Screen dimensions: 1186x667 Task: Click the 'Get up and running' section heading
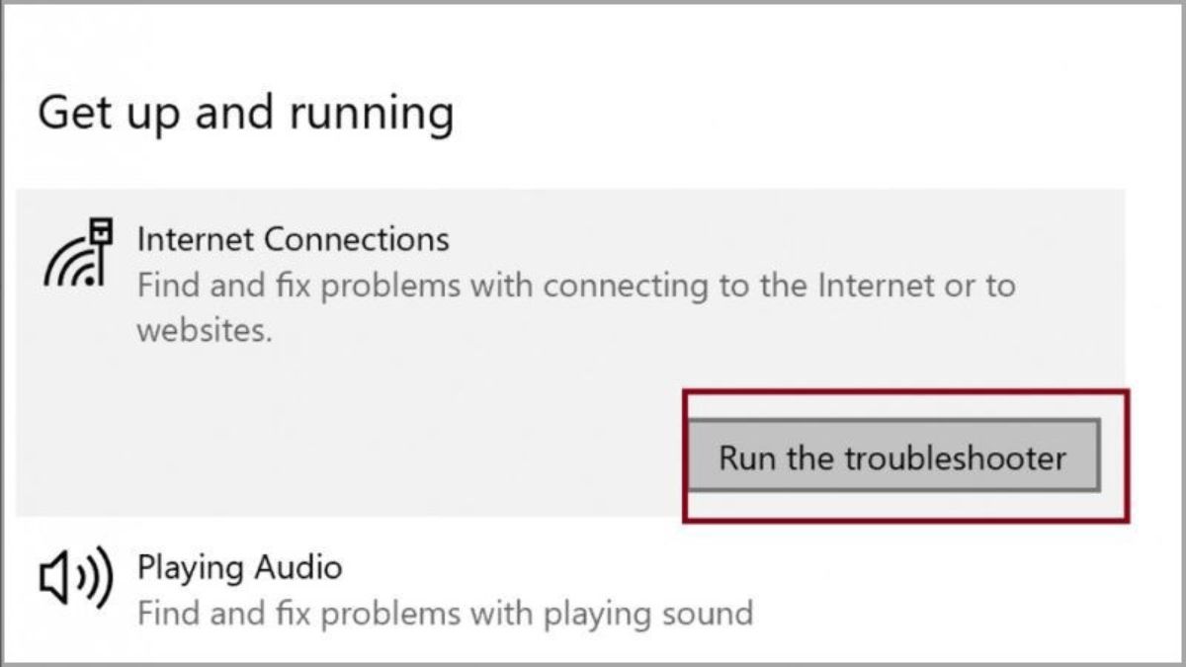[x=246, y=115]
